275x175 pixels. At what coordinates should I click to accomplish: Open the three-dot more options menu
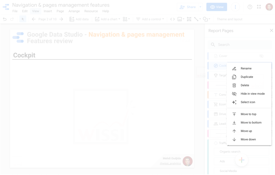235,7
